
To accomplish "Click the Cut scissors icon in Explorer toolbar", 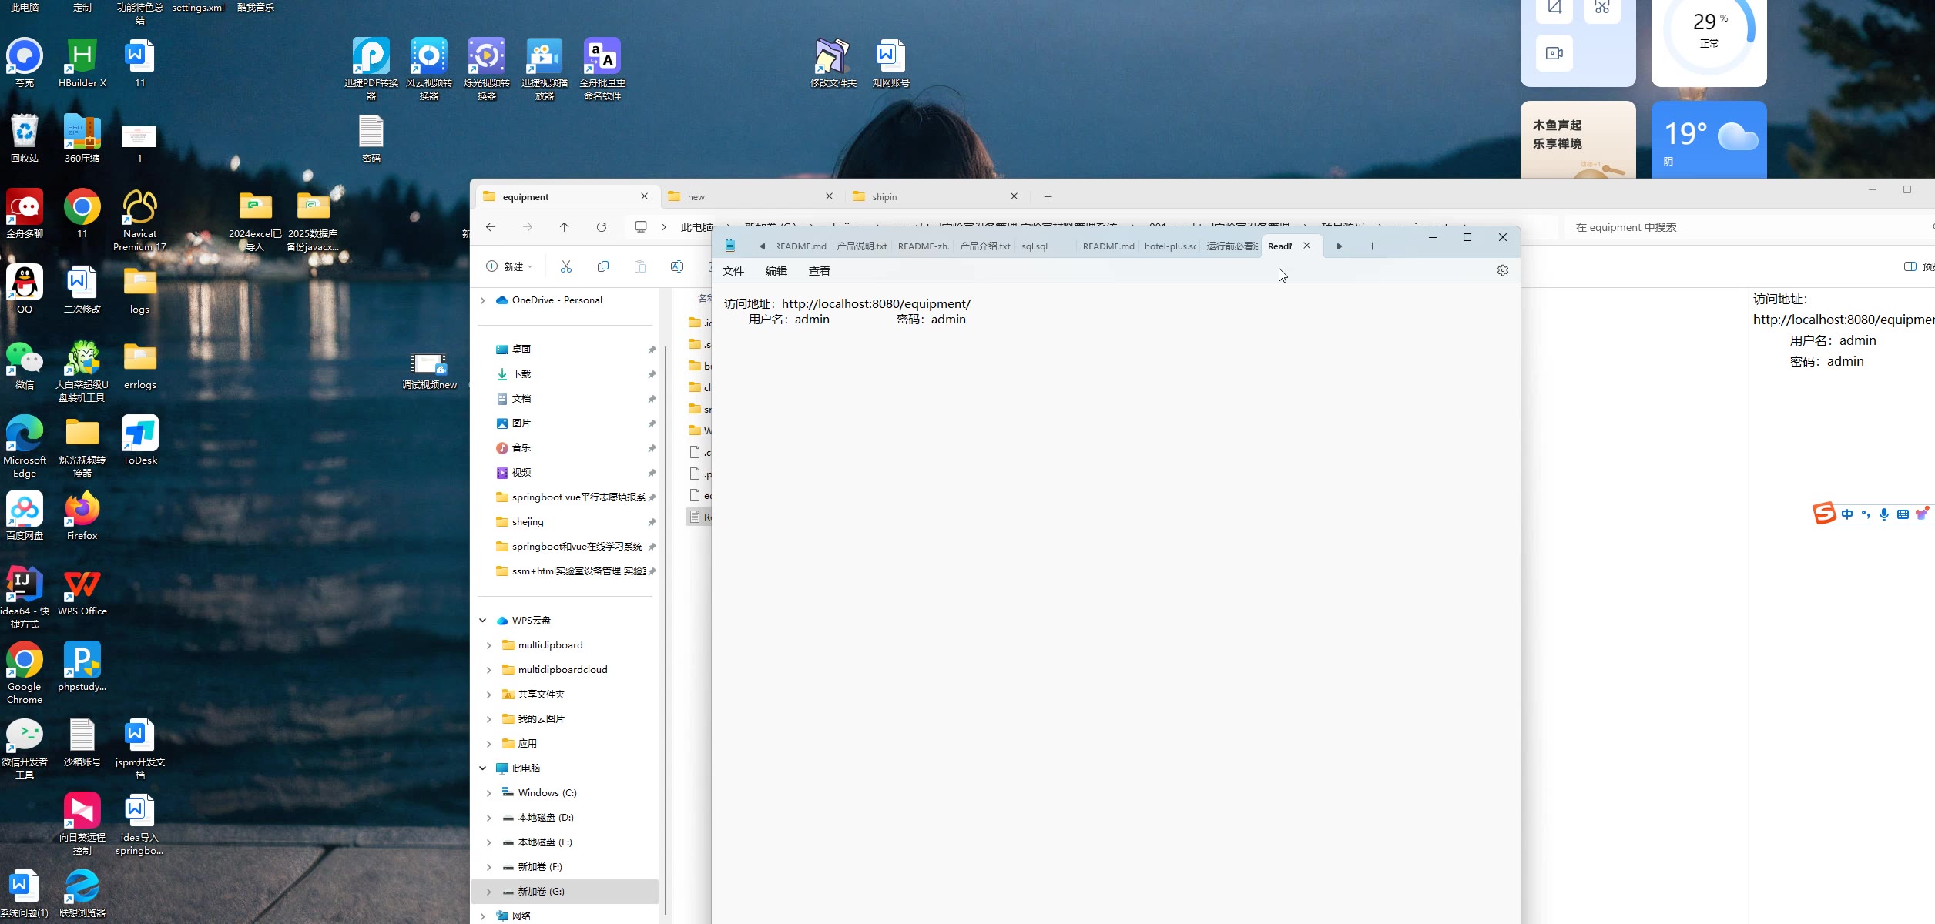I will point(566,266).
